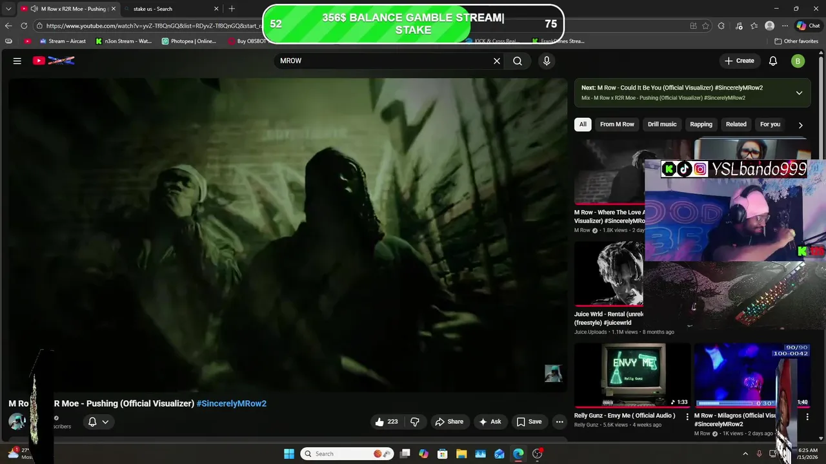
Task: Open the account avatar menu 'B'
Action: pyautogui.click(x=798, y=61)
